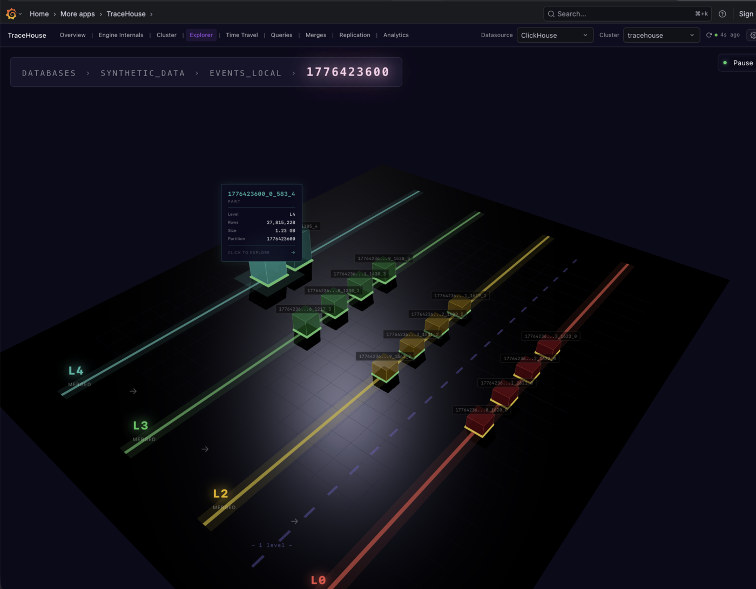Go to Home in the breadcrumb
Image resolution: width=756 pixels, height=589 pixels.
39,14
